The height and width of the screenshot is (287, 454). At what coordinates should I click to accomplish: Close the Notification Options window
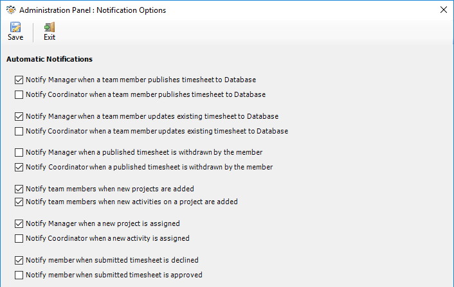(443, 10)
